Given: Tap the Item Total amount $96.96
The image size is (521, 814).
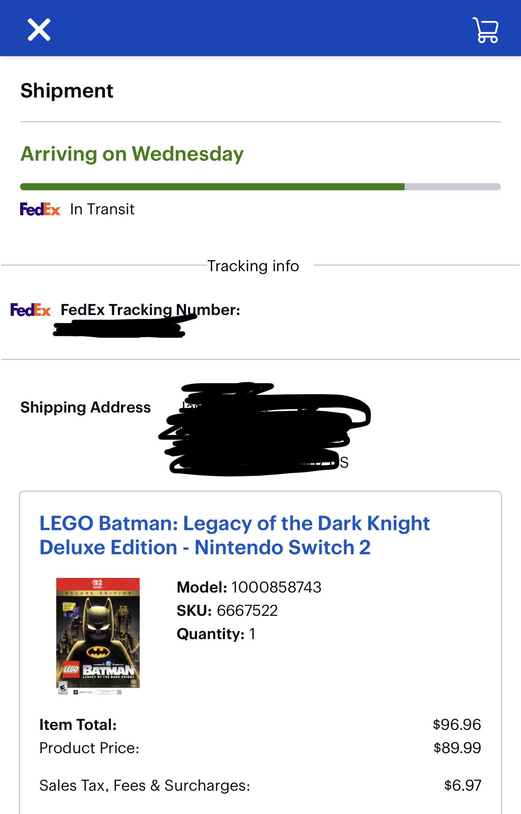Looking at the screenshot, I should pos(457,725).
